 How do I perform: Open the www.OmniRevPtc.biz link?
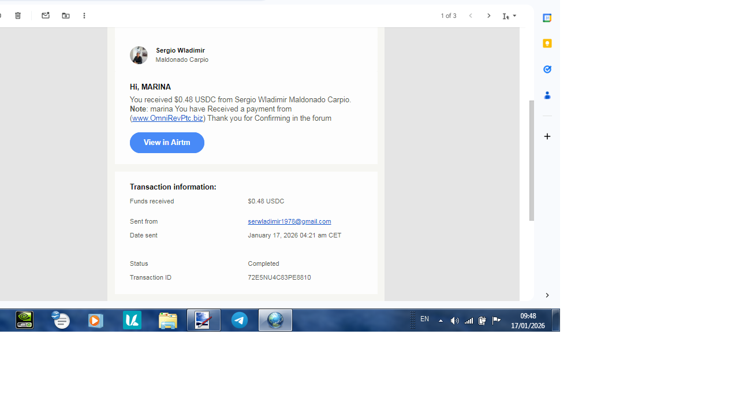167,118
